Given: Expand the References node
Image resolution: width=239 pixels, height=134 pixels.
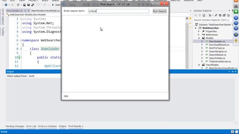Looking at the screenshot, I should pos(199,35).
